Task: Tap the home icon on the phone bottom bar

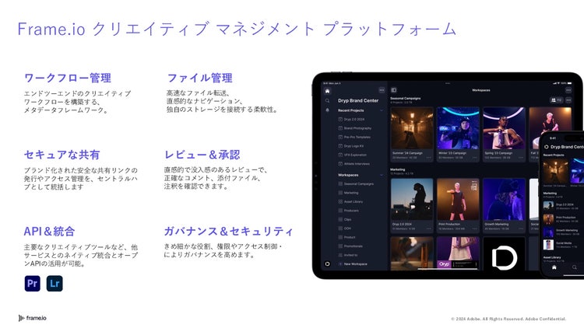Action: coord(554,267)
